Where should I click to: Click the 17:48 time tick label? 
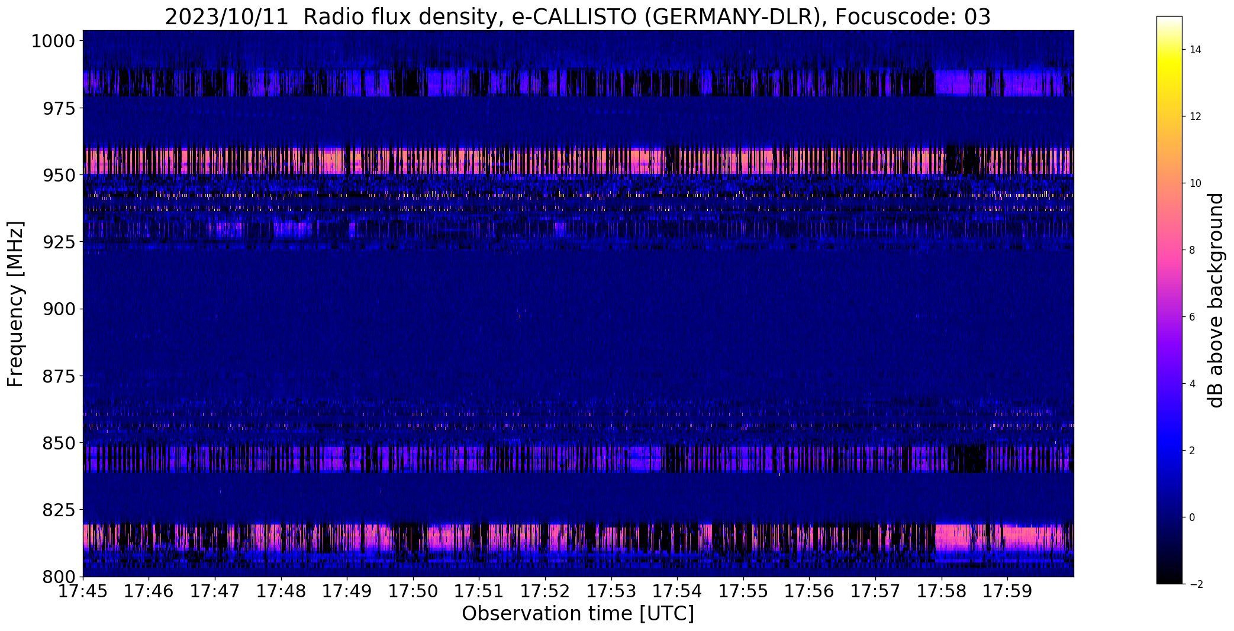click(x=281, y=591)
